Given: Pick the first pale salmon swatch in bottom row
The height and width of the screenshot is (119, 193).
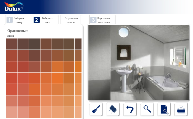Looking at the screenshot, I should pyautogui.click(x=12, y=112).
